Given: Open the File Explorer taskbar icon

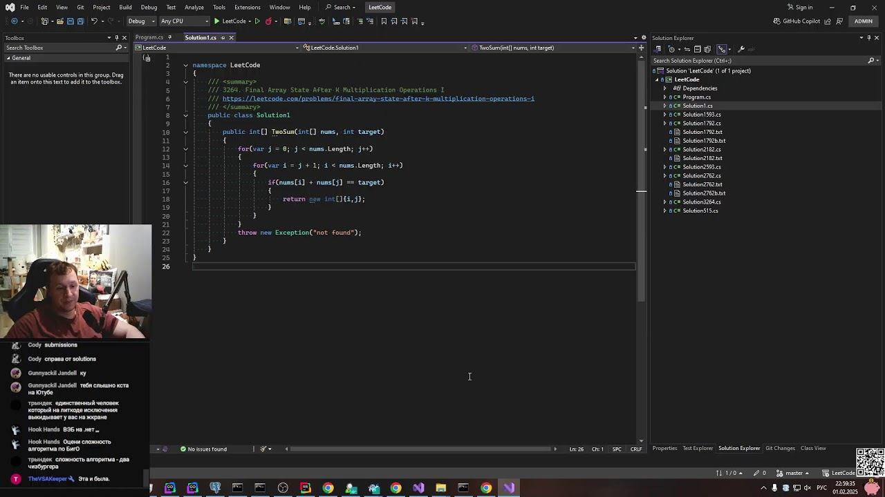Looking at the screenshot, I should 440,488.
